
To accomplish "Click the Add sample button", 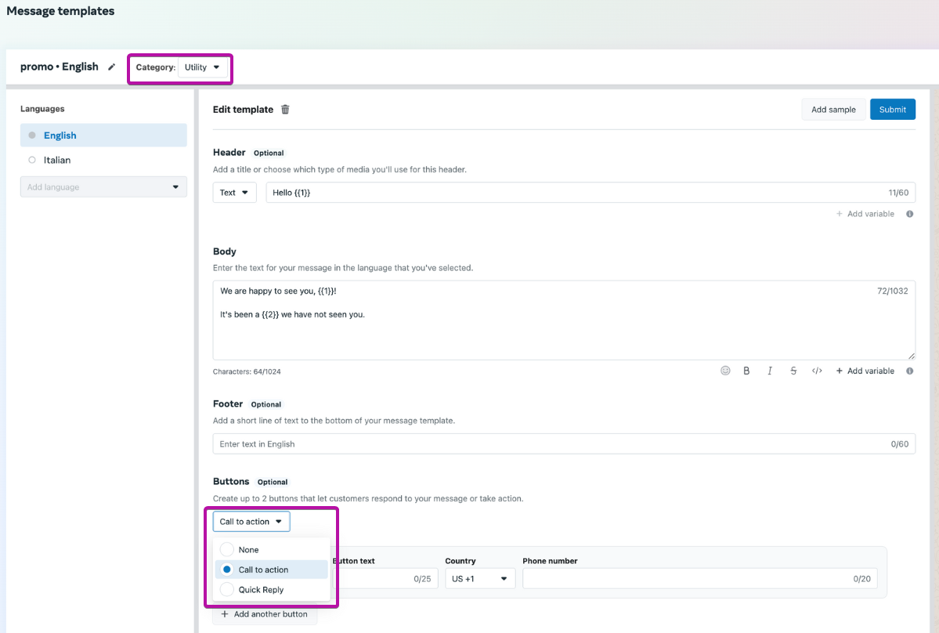I will click(x=832, y=110).
